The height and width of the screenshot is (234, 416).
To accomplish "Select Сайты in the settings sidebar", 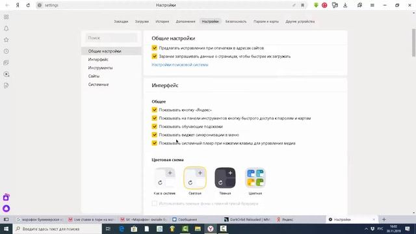I will [111, 76].
